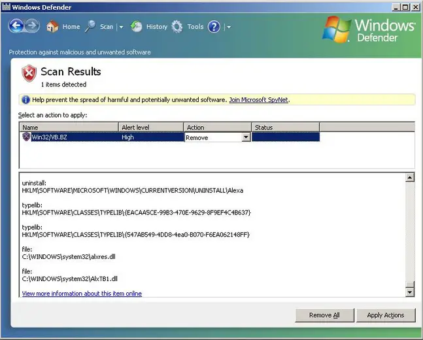The height and width of the screenshot is (340, 423).
Task: Click the typelib key starting {EACAA5CE
Action: [136, 212]
